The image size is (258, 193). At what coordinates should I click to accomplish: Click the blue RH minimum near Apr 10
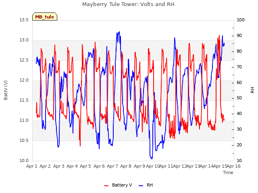point(152,158)
